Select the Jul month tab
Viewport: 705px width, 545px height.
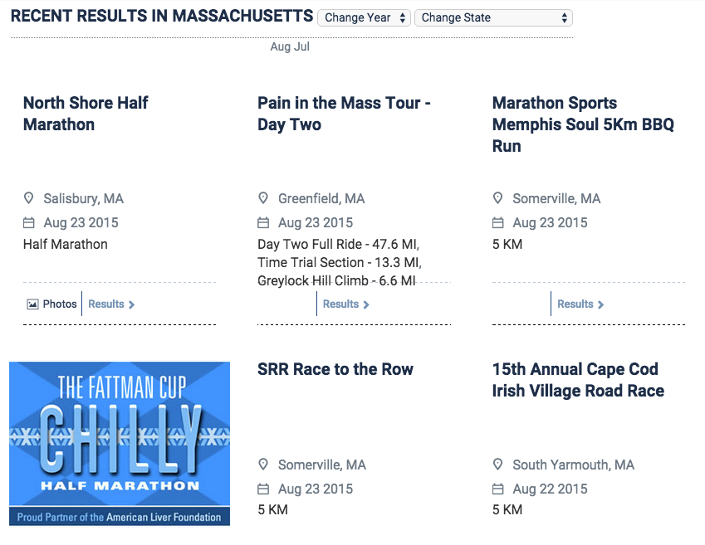(x=301, y=47)
